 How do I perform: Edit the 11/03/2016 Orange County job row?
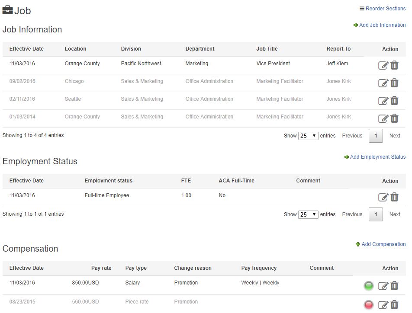click(x=383, y=65)
